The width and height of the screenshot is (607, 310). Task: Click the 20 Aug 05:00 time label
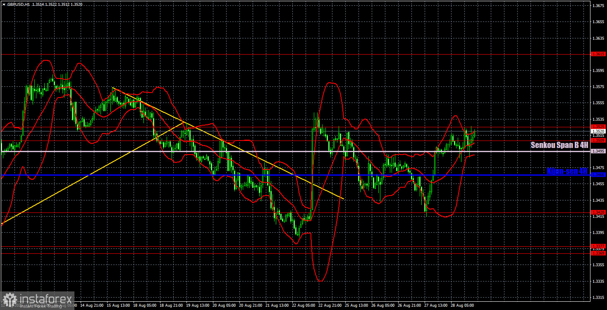tap(224, 305)
